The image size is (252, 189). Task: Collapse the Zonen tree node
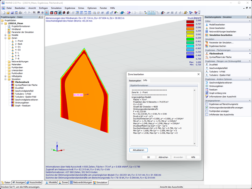click(5, 38)
